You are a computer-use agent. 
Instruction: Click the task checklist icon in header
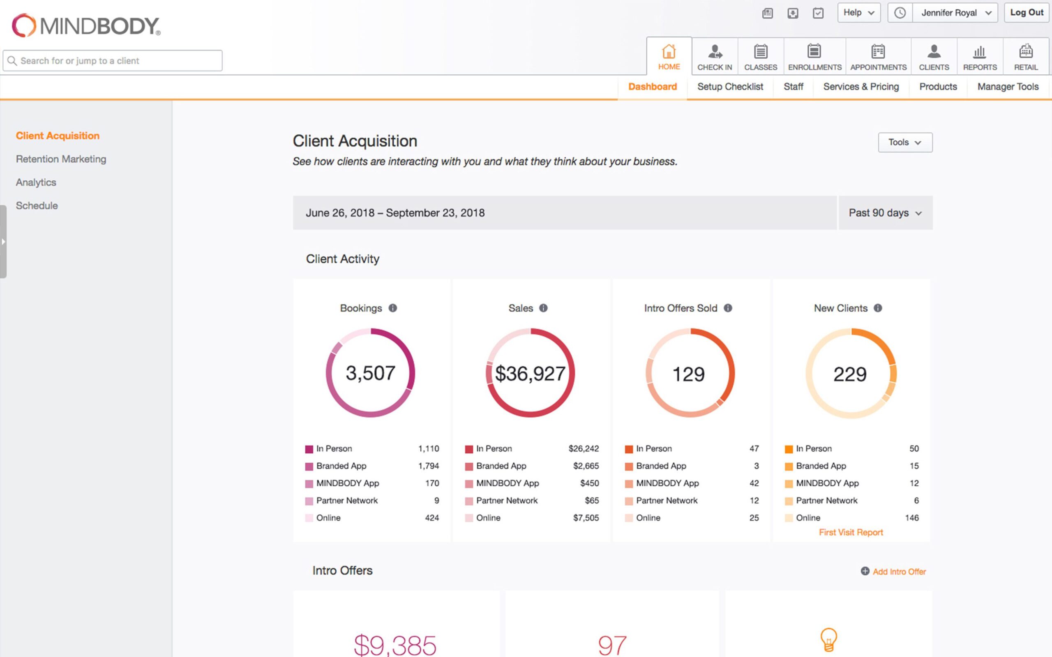tap(818, 13)
